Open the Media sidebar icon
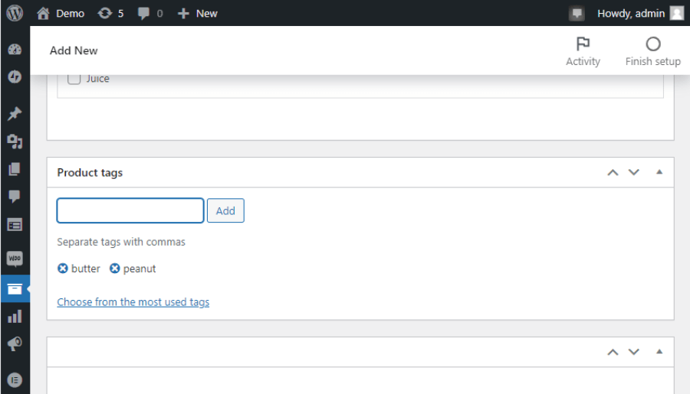Image resolution: width=690 pixels, height=394 pixels. pyautogui.click(x=15, y=142)
